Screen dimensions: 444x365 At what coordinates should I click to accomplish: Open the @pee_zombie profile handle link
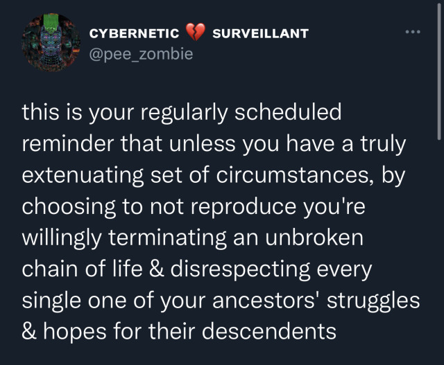pyautogui.click(x=141, y=53)
